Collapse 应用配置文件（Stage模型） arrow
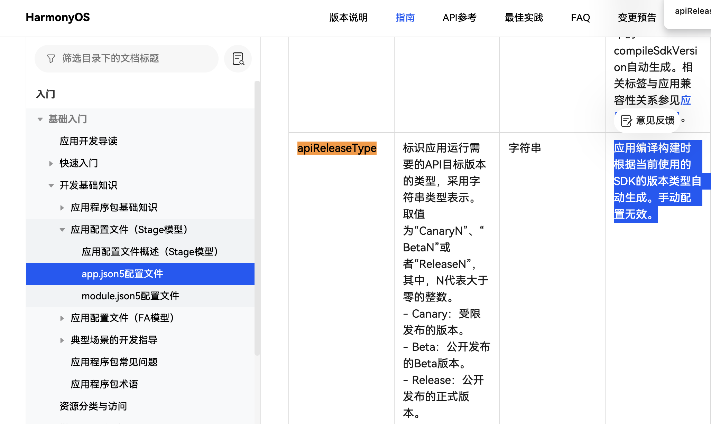 pyautogui.click(x=62, y=230)
